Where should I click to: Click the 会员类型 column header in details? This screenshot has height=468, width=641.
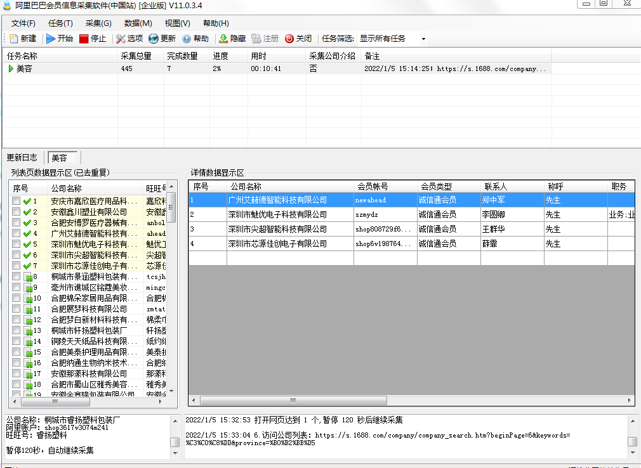(449, 186)
